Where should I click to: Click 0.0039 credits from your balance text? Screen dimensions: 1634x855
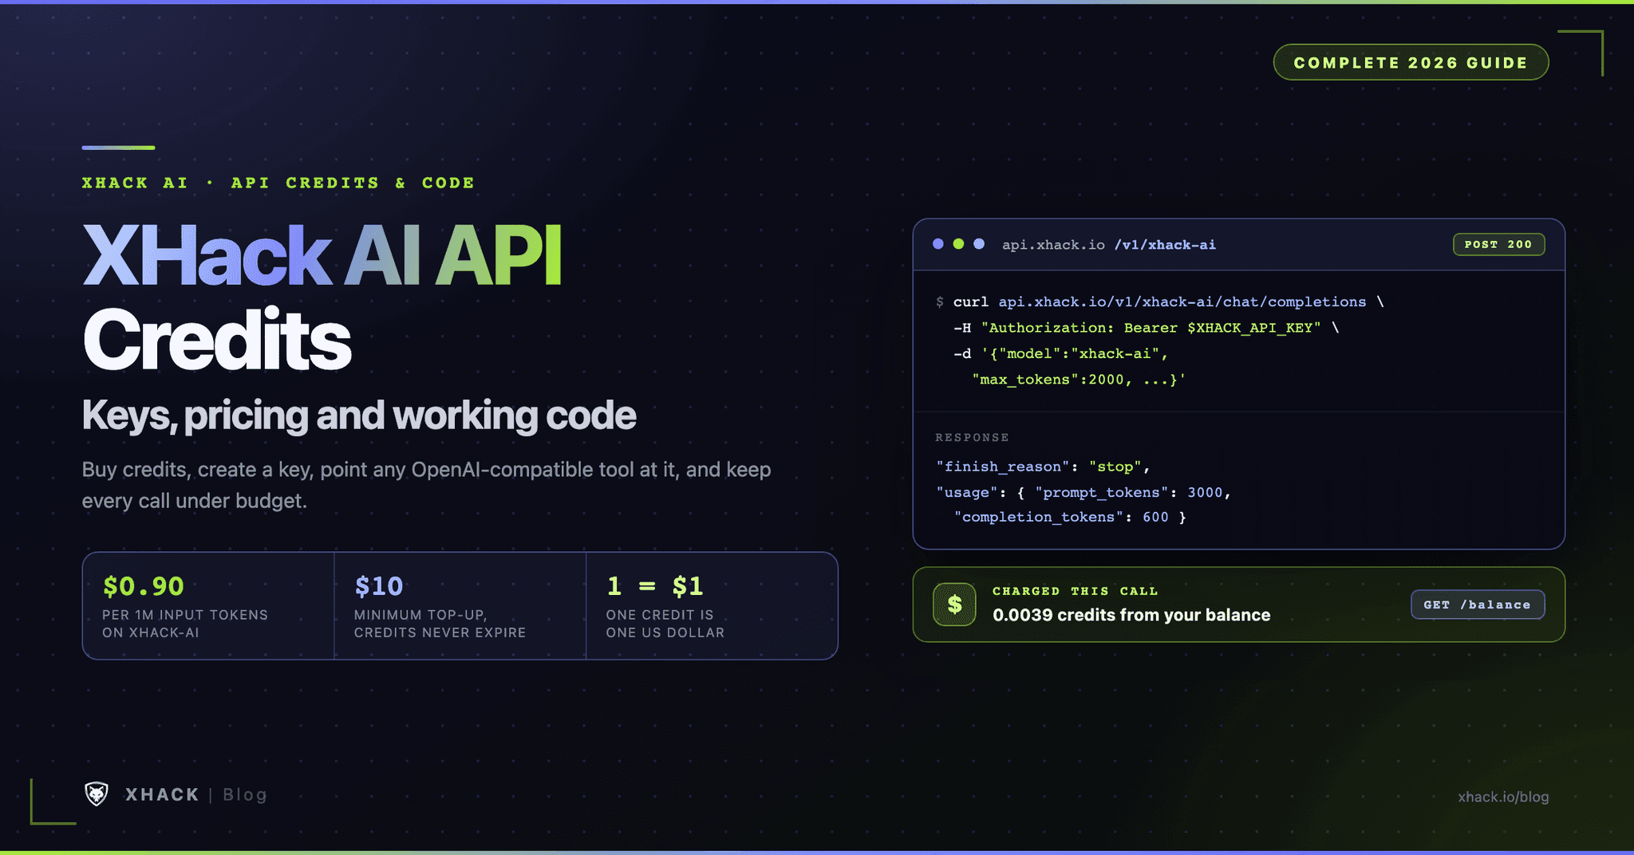click(1131, 615)
